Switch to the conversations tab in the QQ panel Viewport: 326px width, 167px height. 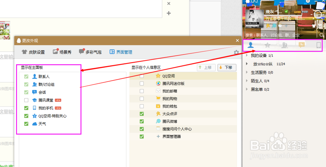click(x=302, y=45)
